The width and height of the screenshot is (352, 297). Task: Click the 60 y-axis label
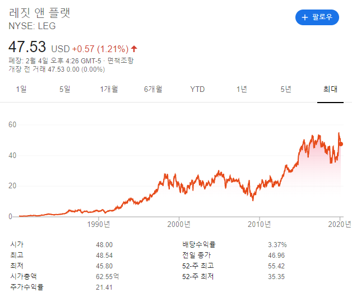[x=12, y=124]
